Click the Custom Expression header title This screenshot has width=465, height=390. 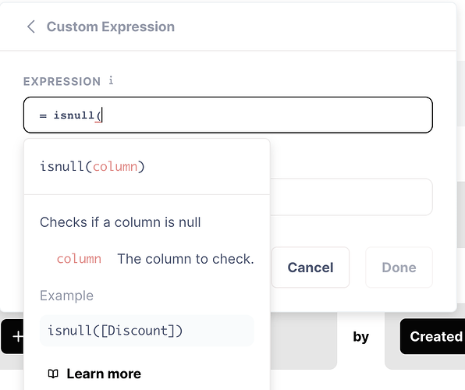click(x=111, y=27)
